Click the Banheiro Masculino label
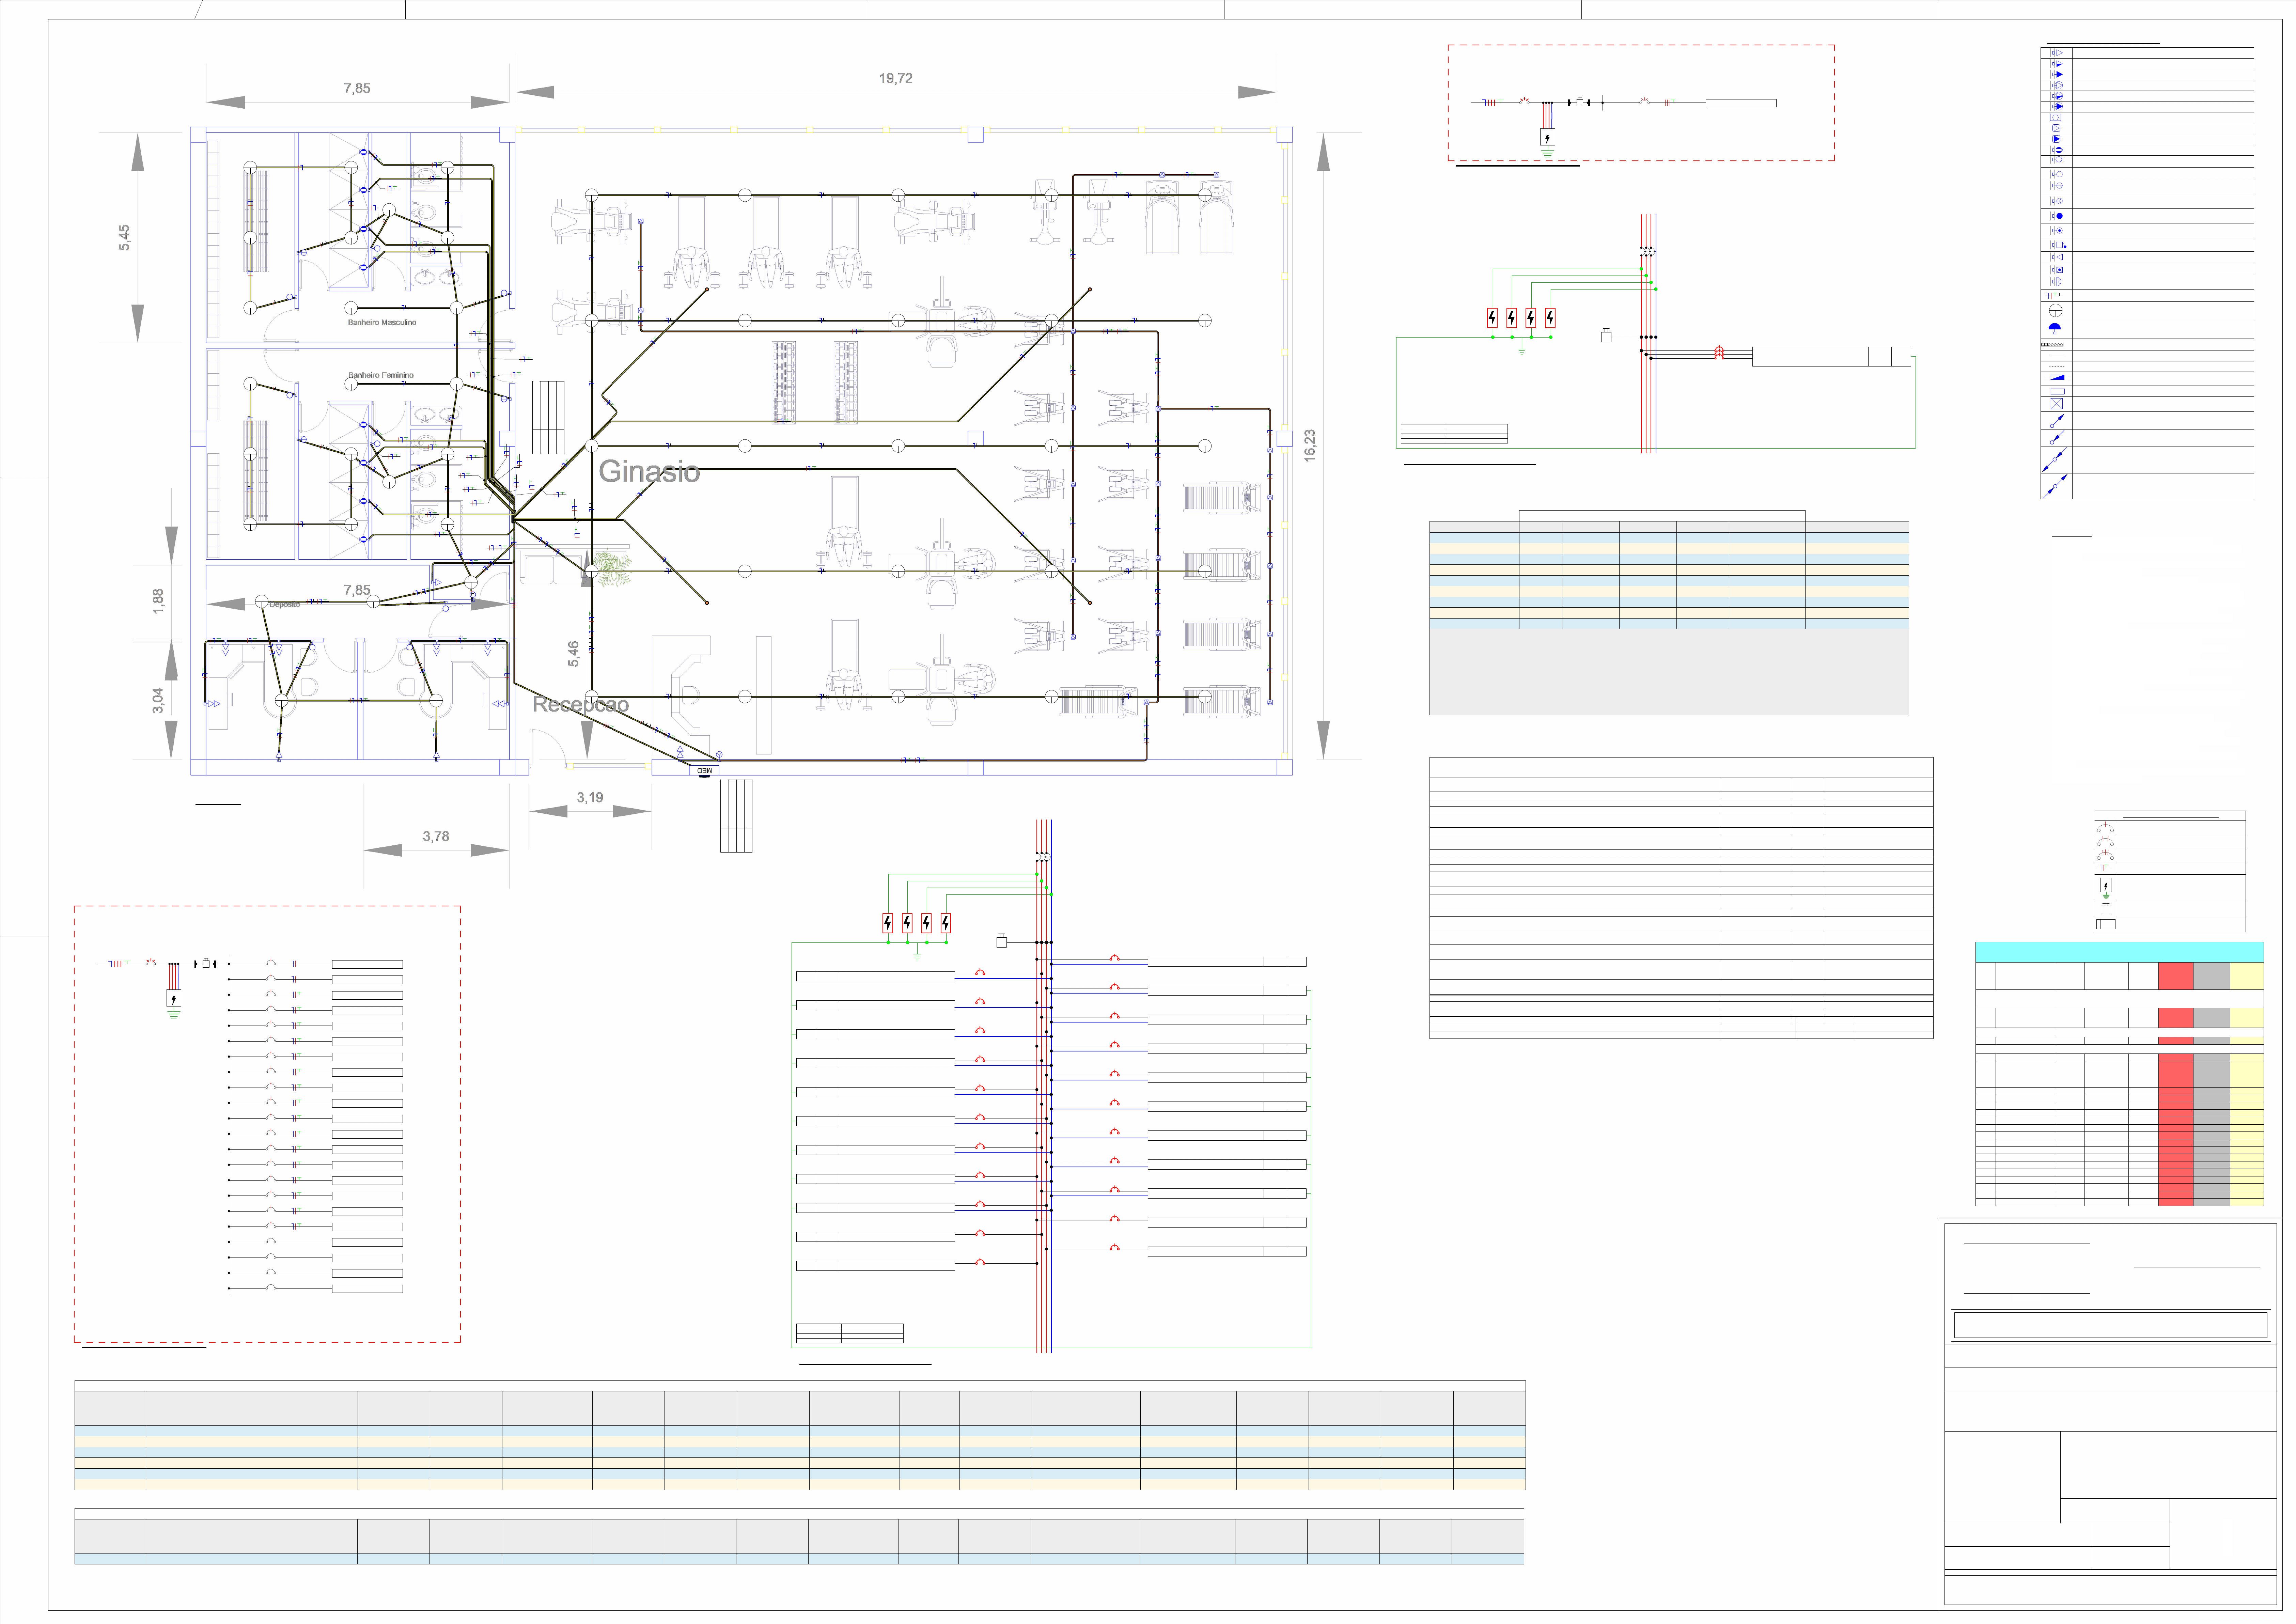Screen dimensions: 2296x1624 (382, 322)
